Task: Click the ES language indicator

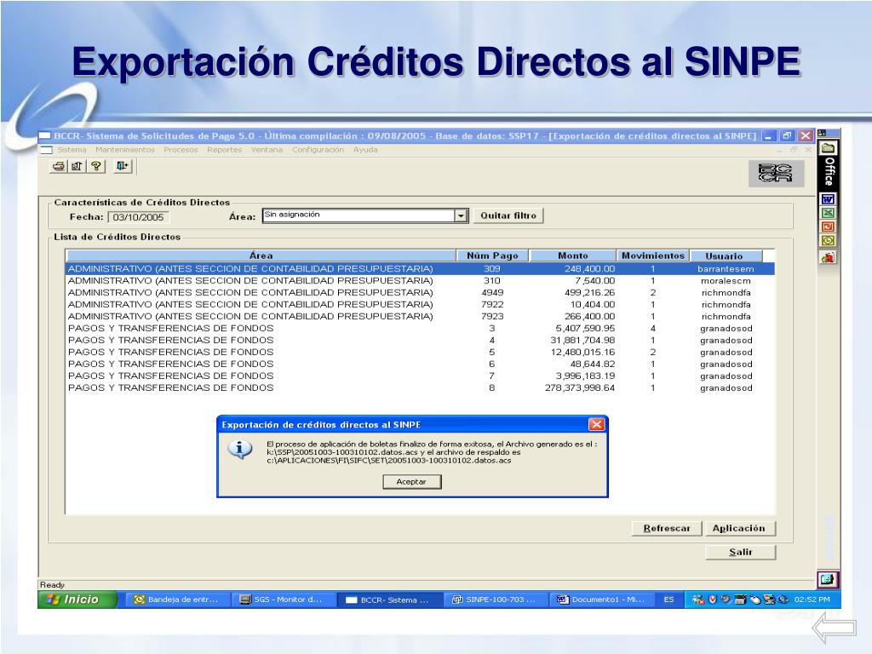Action: (x=668, y=599)
